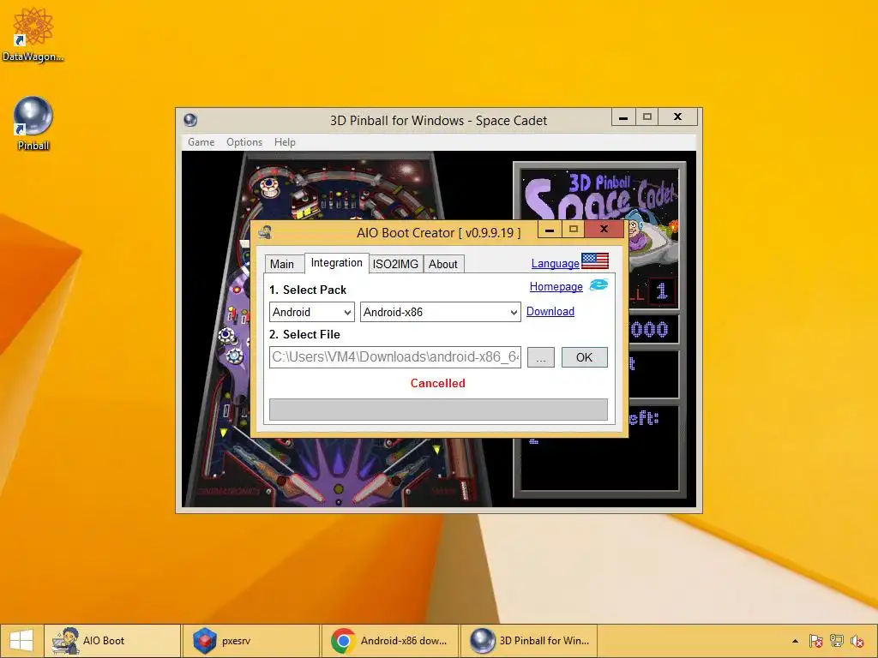The height and width of the screenshot is (658, 878).
Task: Click the US flag language icon
Action: pyautogui.click(x=595, y=260)
